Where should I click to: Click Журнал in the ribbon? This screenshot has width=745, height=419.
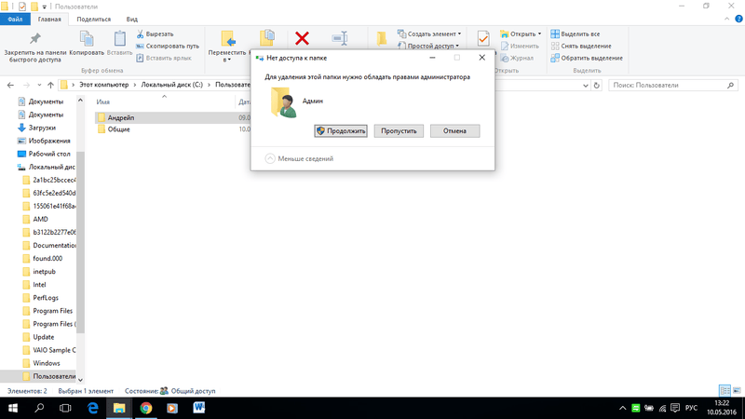pos(517,58)
